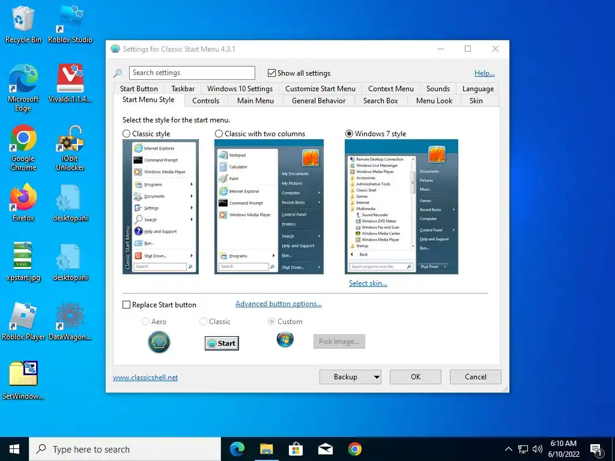
Task: Select the IObit Unlocker desktop icon
Action: click(x=70, y=148)
